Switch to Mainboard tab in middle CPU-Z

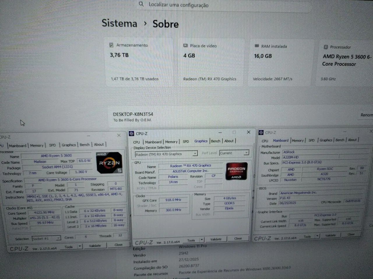click(x=153, y=142)
